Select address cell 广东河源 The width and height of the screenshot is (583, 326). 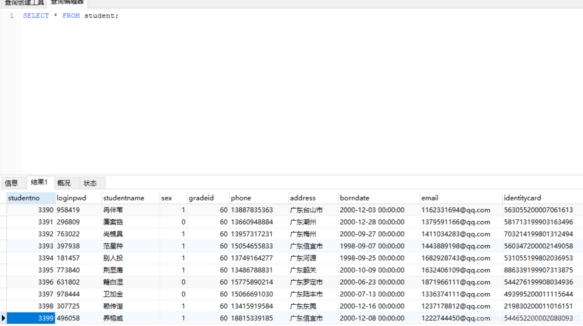pos(313,258)
